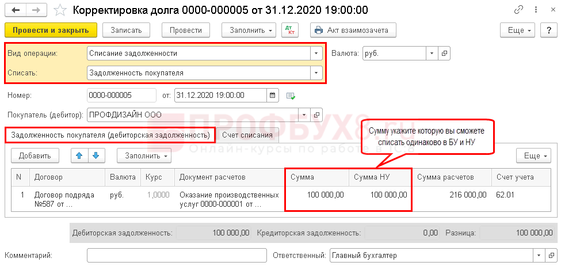Expand Покупатель (дебитор) dropdown arrow
The image size is (561, 266).
pyautogui.click(x=304, y=115)
